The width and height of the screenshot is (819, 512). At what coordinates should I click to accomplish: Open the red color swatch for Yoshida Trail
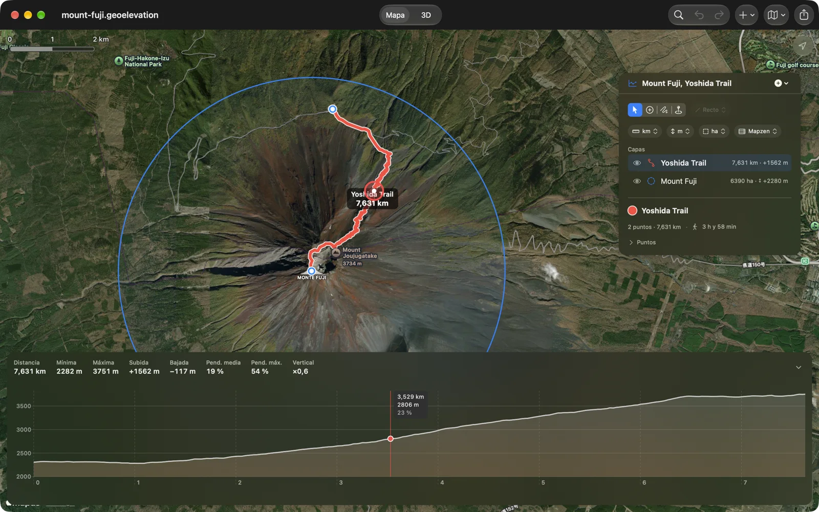point(633,210)
